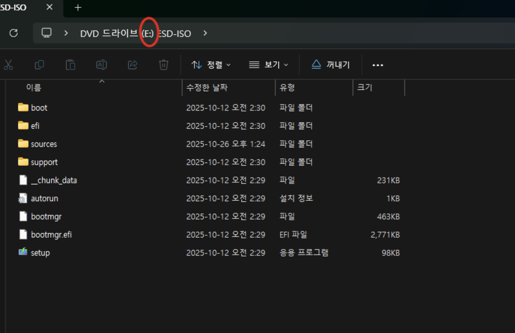The width and height of the screenshot is (515, 333).
Task: Sort by the 수정한 날짜 column header
Action: [207, 87]
